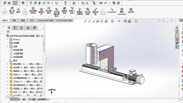Toggle the Instant3D button

(x=112, y=10)
